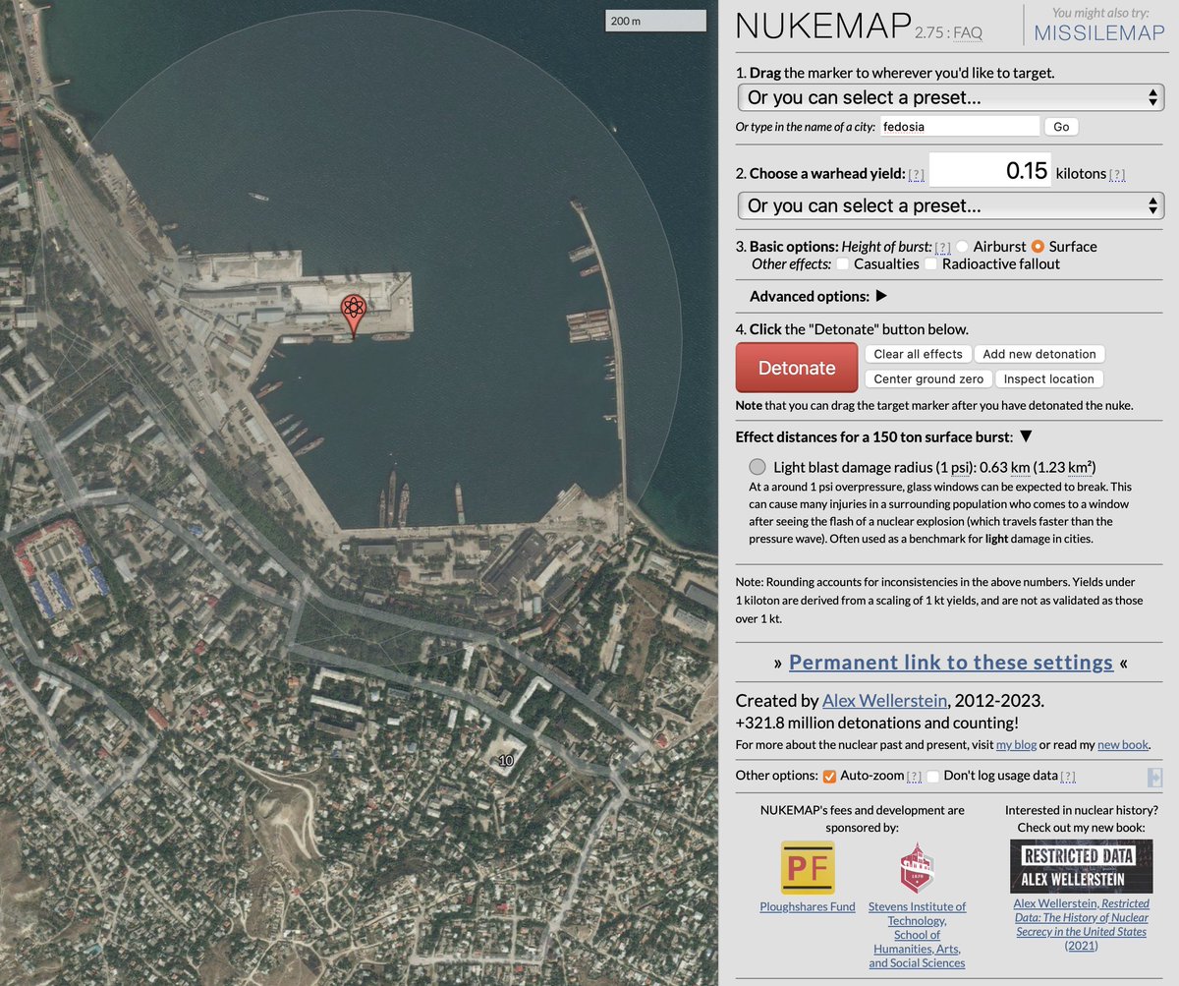Open the FAQ link in the header

tap(967, 32)
